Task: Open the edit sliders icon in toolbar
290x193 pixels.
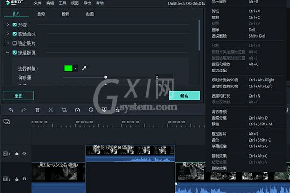Action: [x=118, y=110]
